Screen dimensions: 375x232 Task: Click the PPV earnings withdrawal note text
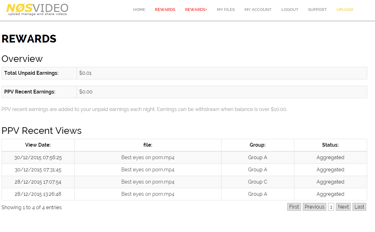144,109
